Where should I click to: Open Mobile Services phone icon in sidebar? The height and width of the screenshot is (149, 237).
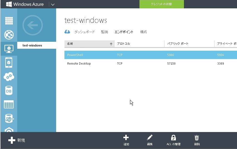coord(9,62)
